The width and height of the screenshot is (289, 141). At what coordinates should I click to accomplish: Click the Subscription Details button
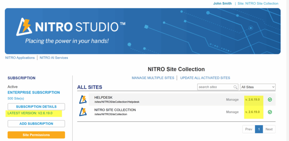(x=36, y=107)
